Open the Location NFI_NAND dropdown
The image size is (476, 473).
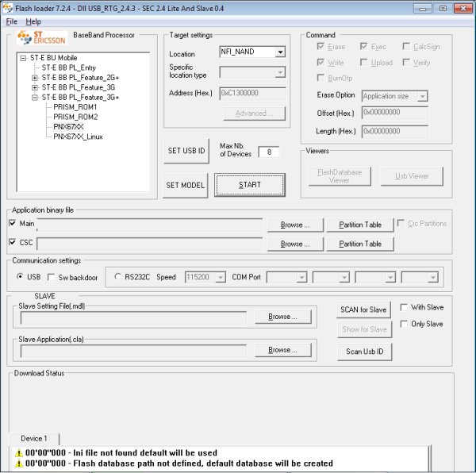(281, 52)
